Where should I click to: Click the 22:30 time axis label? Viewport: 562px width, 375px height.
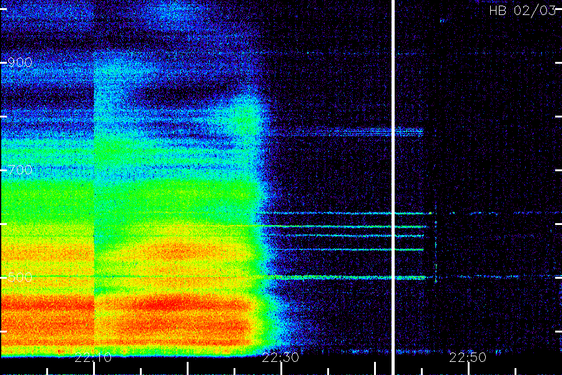[x=280, y=357]
